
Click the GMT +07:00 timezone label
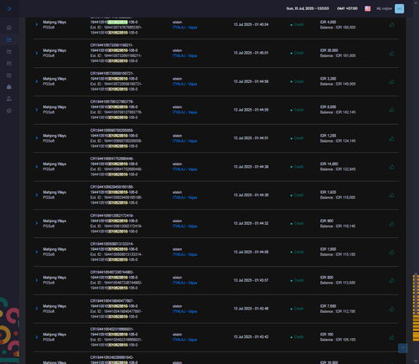pos(347,8)
